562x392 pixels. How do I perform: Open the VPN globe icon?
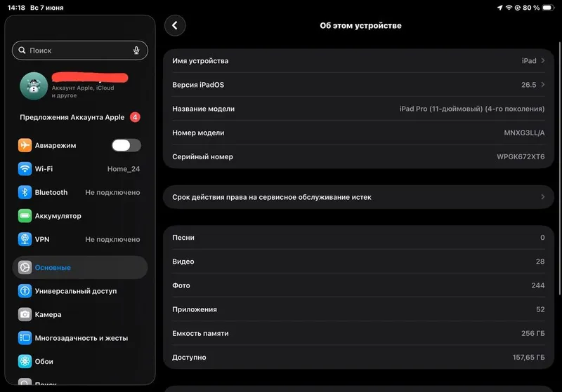25,239
